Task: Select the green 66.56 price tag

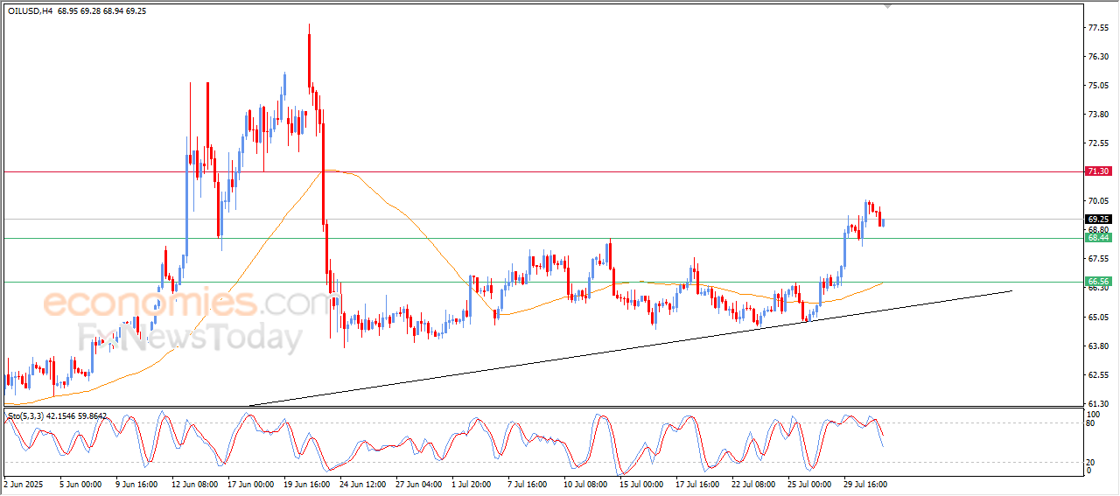Action: point(1098,282)
